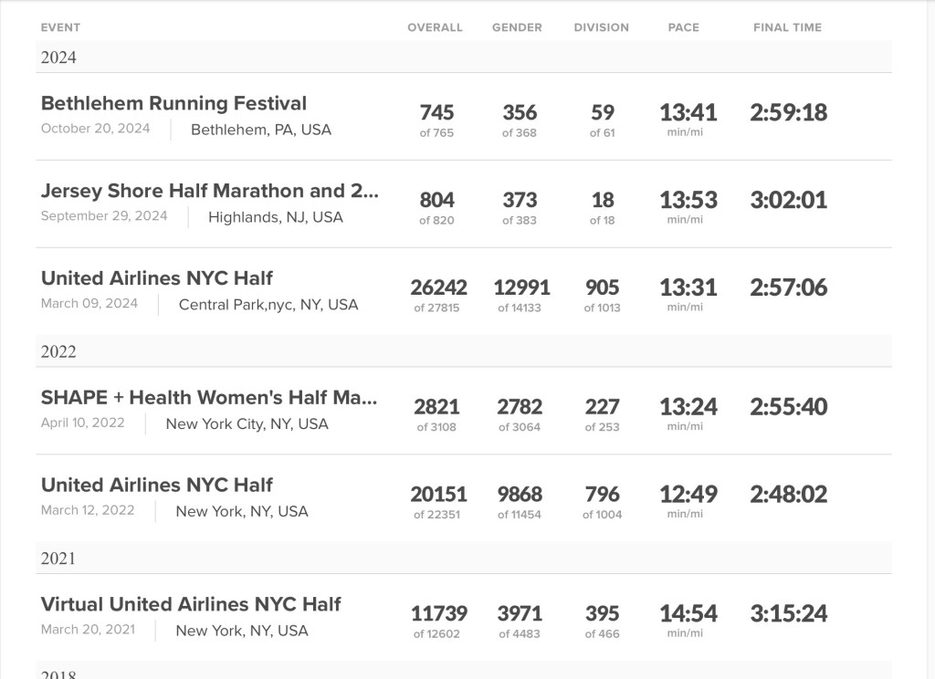Click overall rank 804 of 820
Screen dimensions: 935x679
[436, 206]
